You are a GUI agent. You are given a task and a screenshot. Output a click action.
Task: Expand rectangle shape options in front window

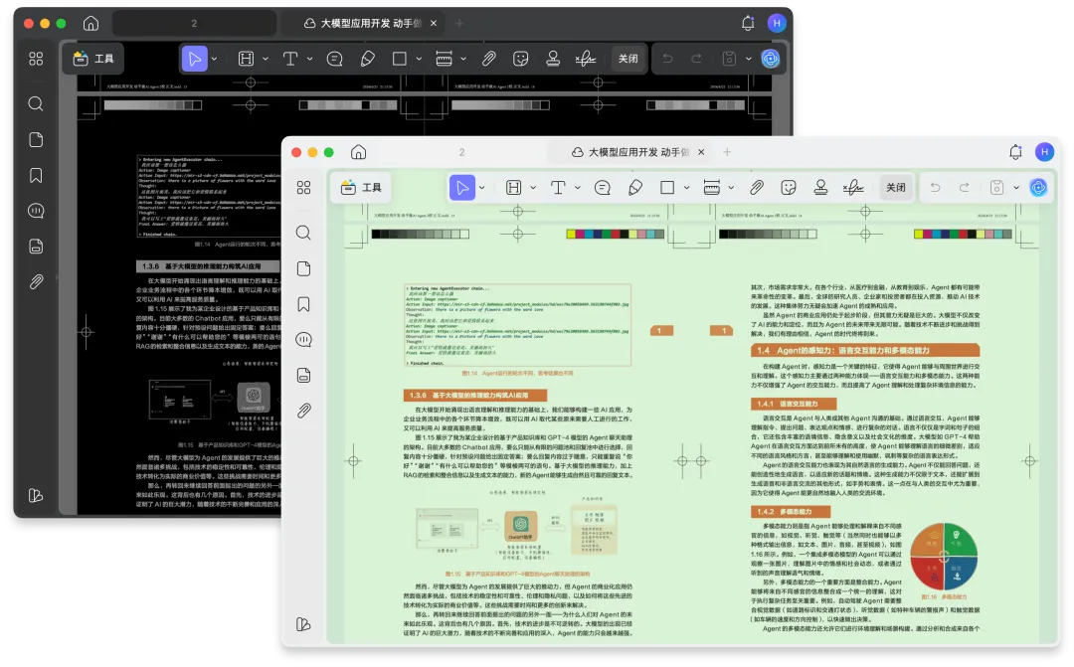pyautogui.click(x=686, y=188)
